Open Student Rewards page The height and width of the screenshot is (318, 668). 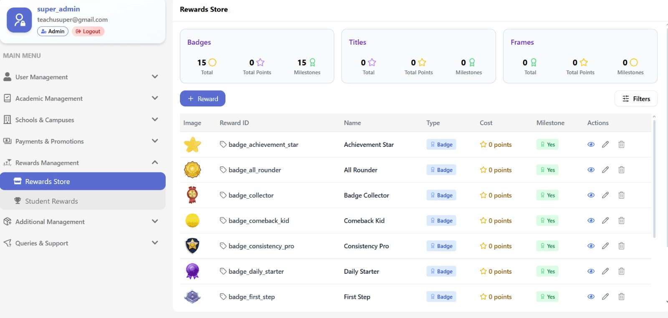(51, 201)
